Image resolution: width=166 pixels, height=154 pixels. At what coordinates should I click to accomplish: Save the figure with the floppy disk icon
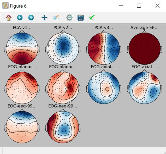pos(81,18)
